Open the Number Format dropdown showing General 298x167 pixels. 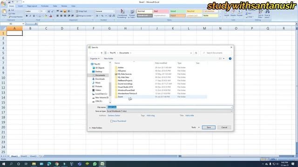coord(114,11)
